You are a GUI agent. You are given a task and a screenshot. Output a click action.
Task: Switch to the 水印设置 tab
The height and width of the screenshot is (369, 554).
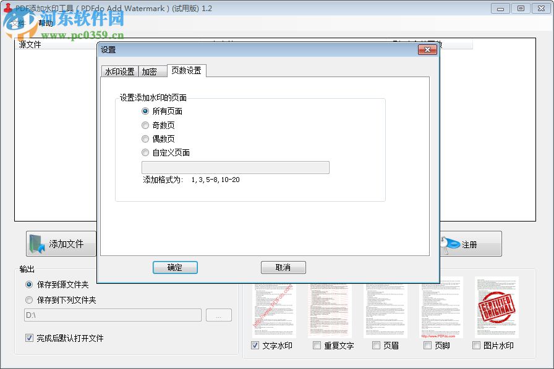[x=119, y=70]
